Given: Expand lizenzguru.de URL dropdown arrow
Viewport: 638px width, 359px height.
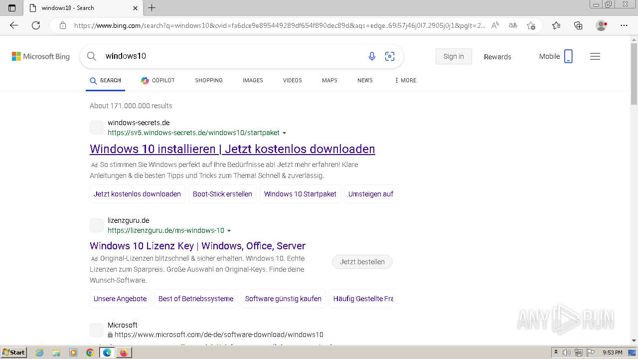Looking at the screenshot, I should (229, 231).
